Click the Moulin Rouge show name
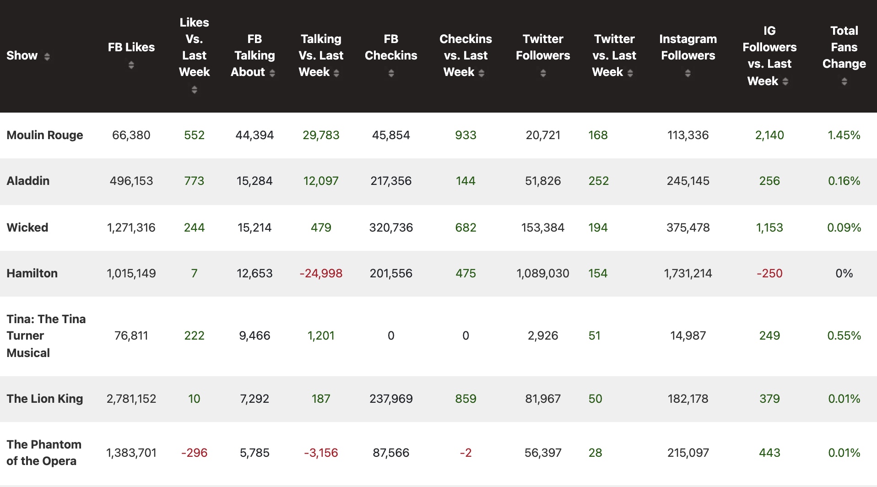 point(45,135)
